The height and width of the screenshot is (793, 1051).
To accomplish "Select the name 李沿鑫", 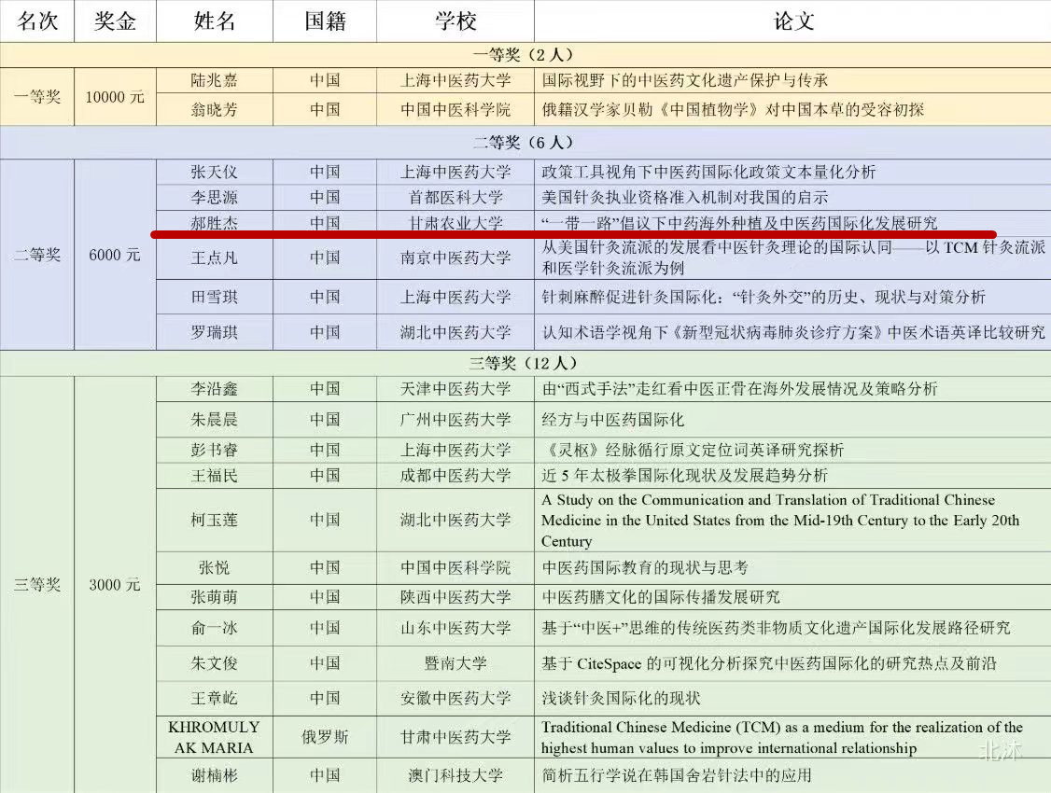I will (215, 388).
